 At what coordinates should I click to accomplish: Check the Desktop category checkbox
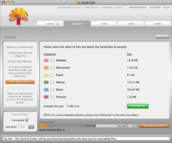[52, 60]
